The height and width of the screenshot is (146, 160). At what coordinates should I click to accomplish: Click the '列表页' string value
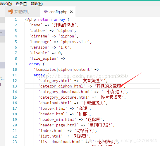click(80, 136)
